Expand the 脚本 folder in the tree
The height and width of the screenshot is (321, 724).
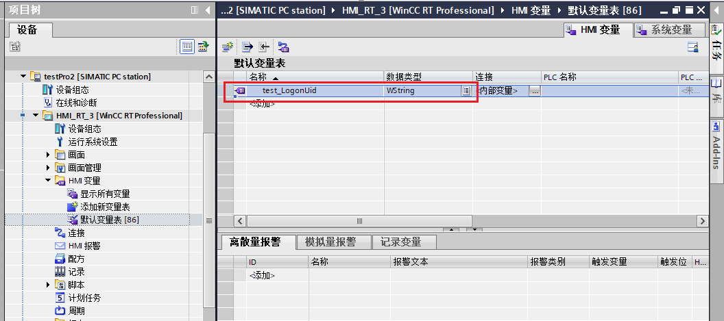(48, 285)
